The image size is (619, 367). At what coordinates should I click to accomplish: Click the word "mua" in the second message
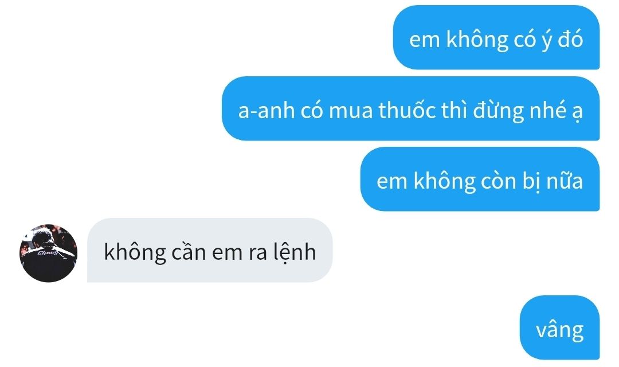pyautogui.click(x=351, y=111)
